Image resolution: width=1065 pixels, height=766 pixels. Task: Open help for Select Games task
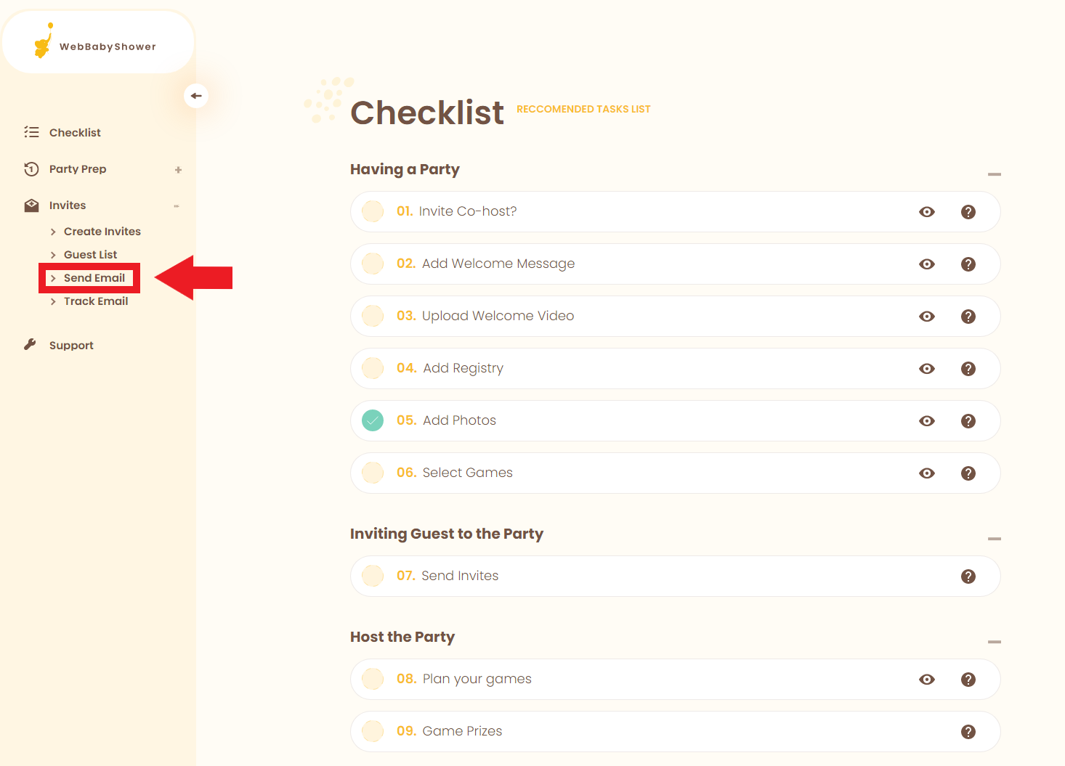[968, 473]
